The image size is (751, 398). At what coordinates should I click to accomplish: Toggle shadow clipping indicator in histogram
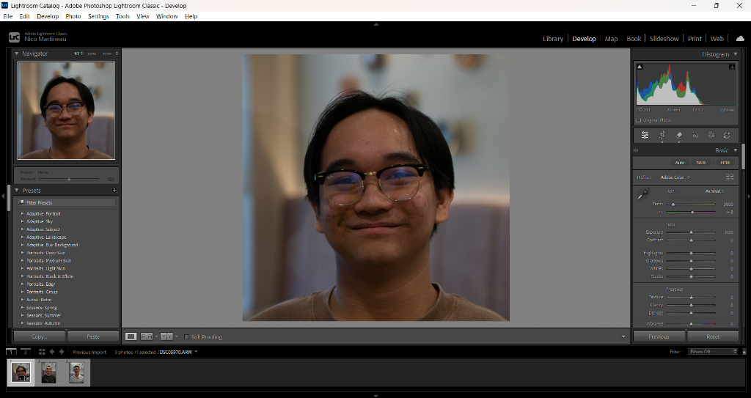640,67
